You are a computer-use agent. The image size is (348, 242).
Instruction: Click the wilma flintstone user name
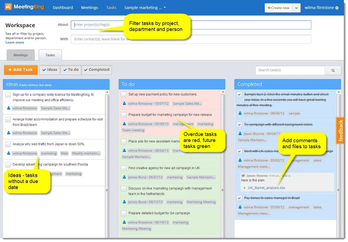(319, 8)
